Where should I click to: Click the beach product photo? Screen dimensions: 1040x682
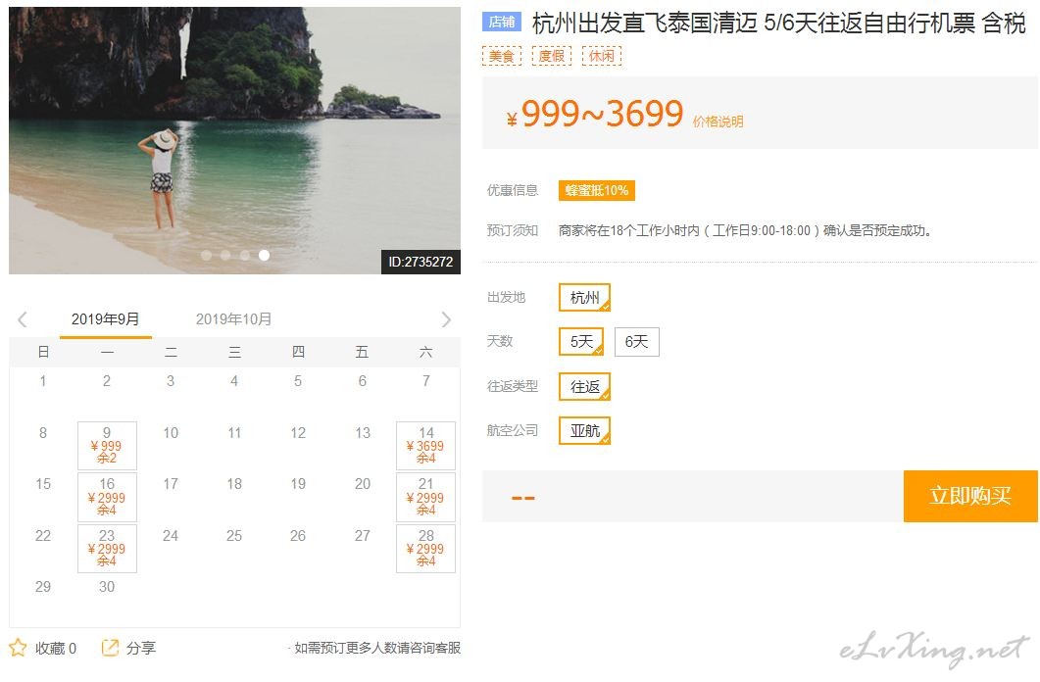click(235, 140)
